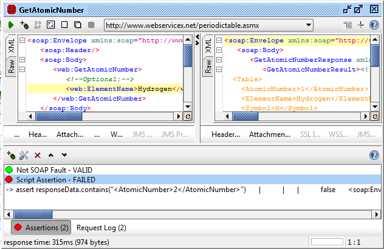
Task: Collapse the response soap:Envelope node
Action: coord(219,40)
